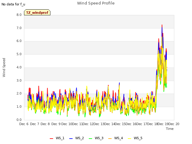192x144 pixels.
Task: Click the yellow WS_5 legend swatch
Action: point(129,139)
